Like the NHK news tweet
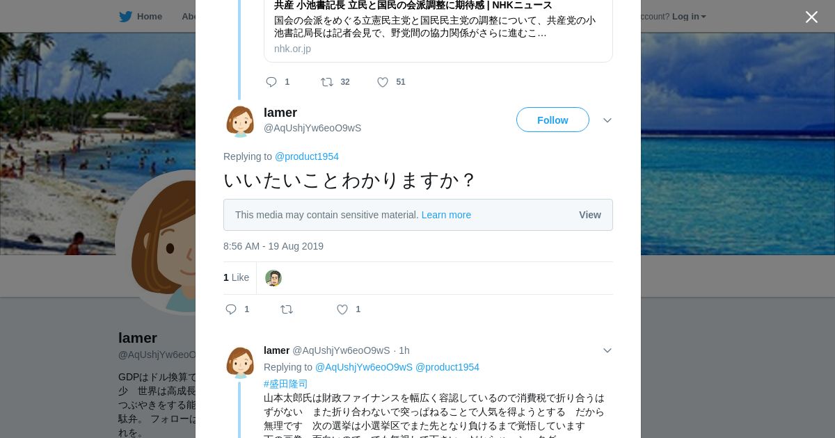The image size is (835, 438). tap(383, 82)
